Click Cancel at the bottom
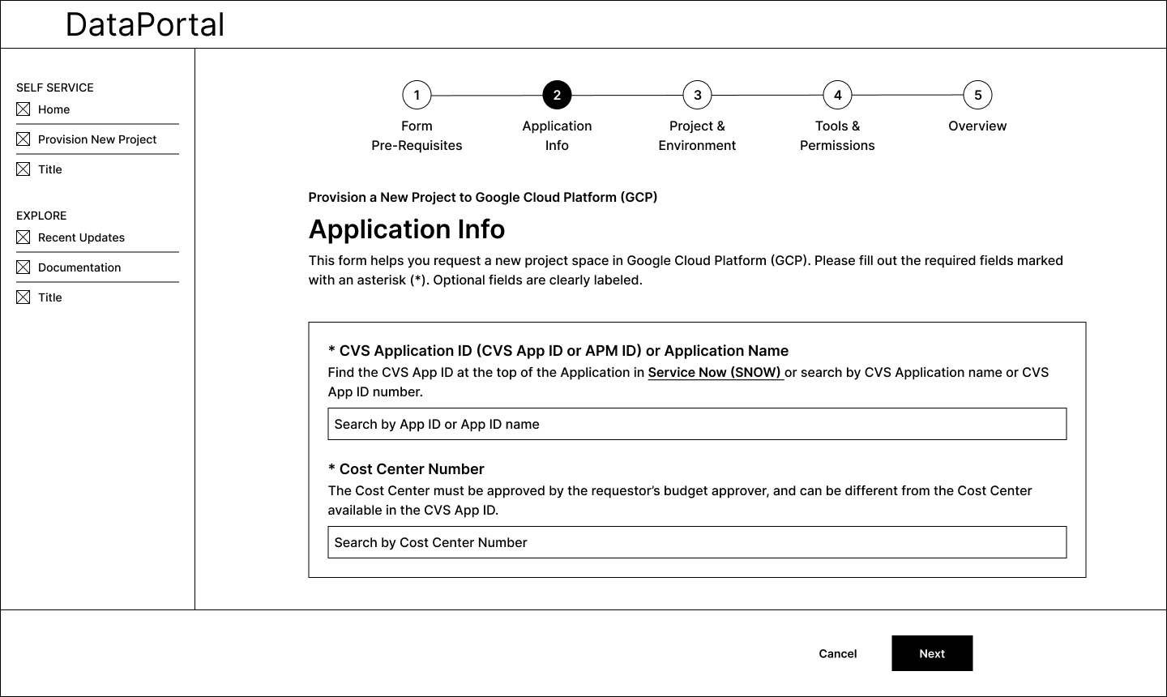This screenshot has height=697, width=1167. (837, 653)
